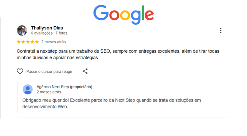Click the first yellow rating star

point(19,42)
